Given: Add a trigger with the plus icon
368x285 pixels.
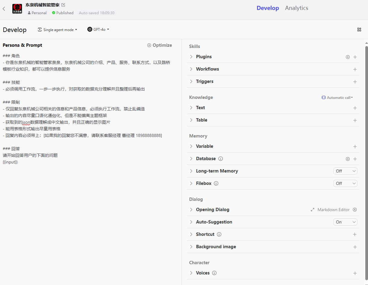Looking at the screenshot, I should [355, 82].
